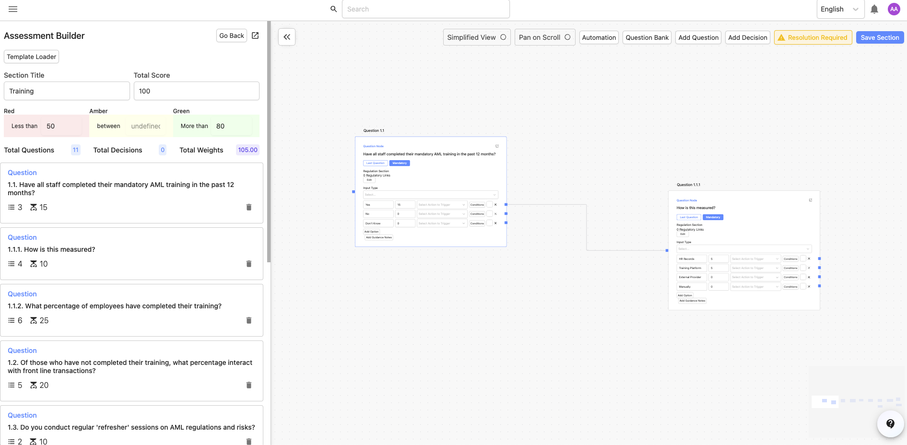Click the Save Section button
907x445 pixels.
880,37
